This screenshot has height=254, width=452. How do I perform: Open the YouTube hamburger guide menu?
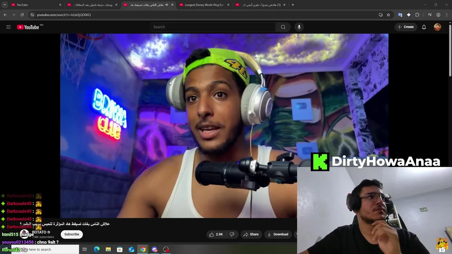click(x=8, y=27)
